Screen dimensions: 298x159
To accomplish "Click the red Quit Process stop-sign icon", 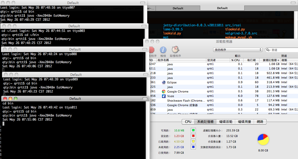I will point(152,50).
